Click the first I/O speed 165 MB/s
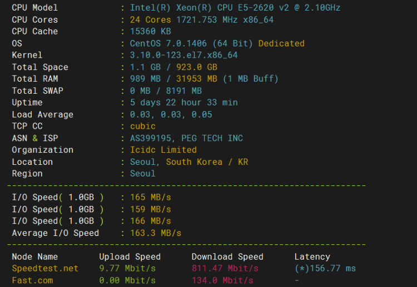 tap(150, 197)
